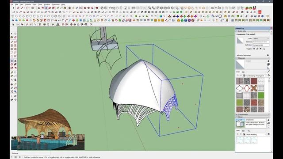
Task: Activate the Orbit tool in top toolbar
Action: 69,8
